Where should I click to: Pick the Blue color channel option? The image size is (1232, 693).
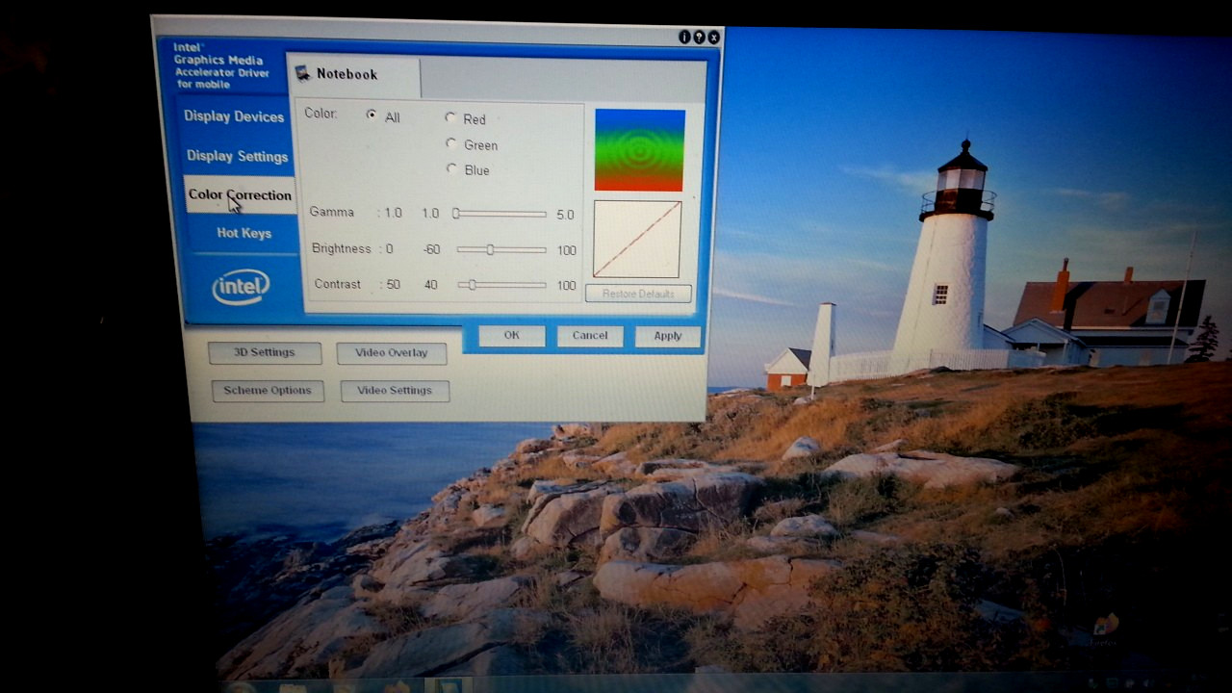point(450,168)
